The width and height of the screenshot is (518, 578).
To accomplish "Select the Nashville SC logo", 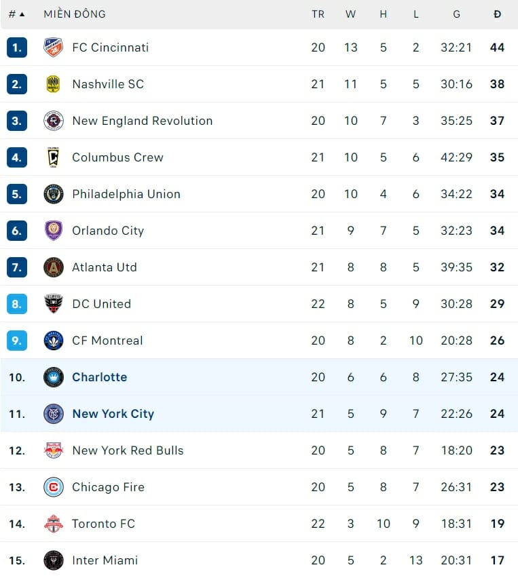I will 54,84.
